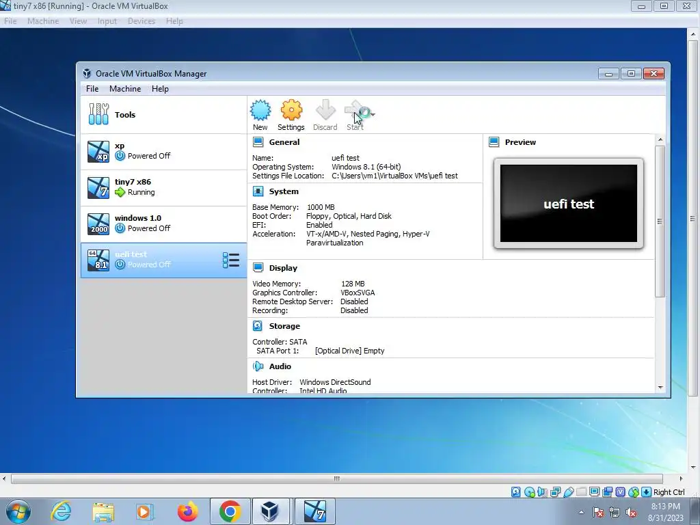Screen dimensions: 700x525
Task: Click the gray shared folders status icon
Action: click(x=581, y=492)
